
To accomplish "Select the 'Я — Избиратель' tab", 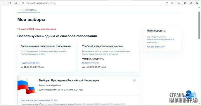I will 29,10.
